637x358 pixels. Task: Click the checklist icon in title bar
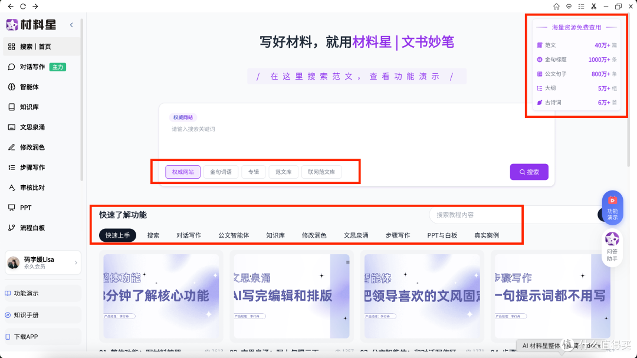coord(582,6)
